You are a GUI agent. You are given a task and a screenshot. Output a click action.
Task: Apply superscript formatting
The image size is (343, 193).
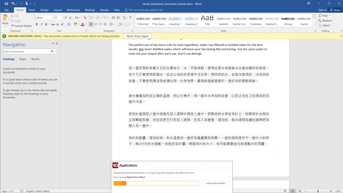click(62, 24)
